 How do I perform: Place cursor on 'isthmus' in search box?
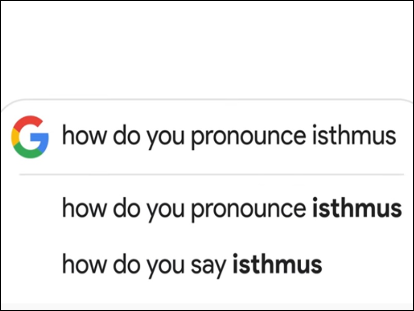354,136
